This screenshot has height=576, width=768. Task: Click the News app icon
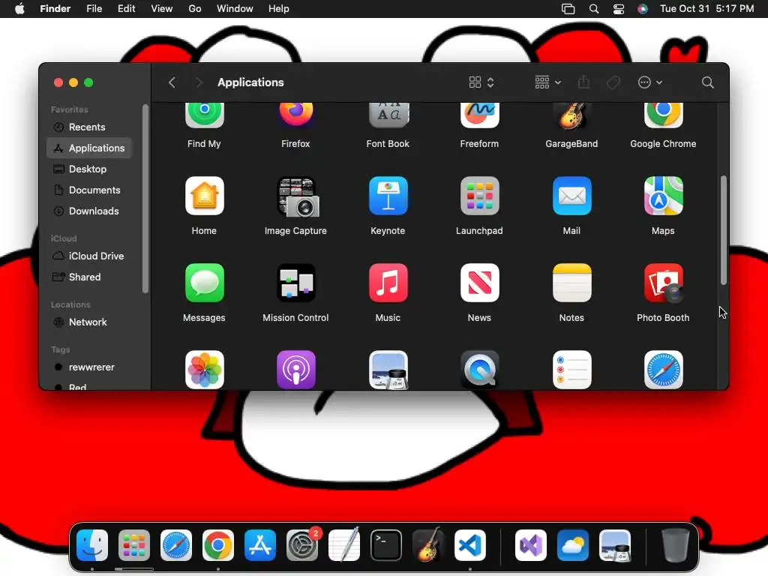pos(479,283)
